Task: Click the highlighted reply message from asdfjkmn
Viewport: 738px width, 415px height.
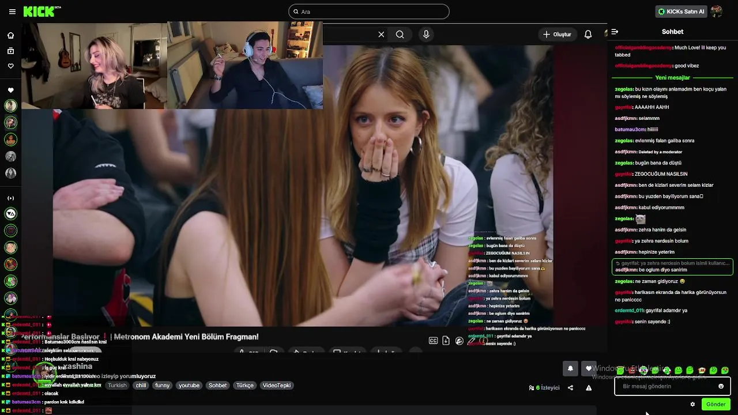Action: coord(672,266)
